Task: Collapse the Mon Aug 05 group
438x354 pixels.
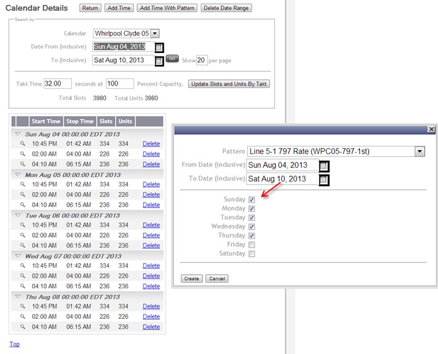Action: click(x=18, y=174)
